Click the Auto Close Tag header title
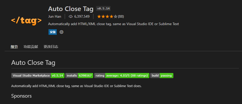 (71, 9)
